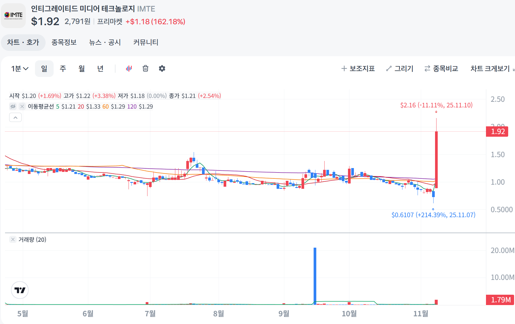
Task: Collapse the legend using the chevron button
Action: click(x=15, y=117)
